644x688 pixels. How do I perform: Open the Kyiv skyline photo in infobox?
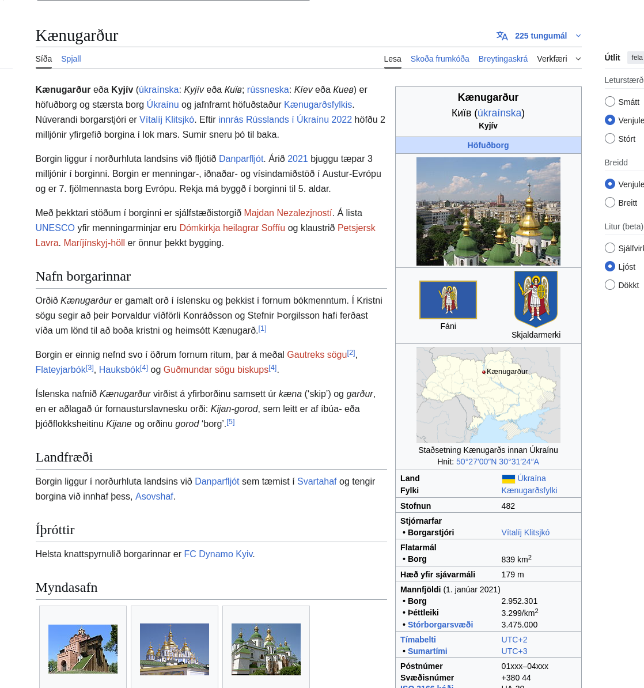[x=488, y=211]
